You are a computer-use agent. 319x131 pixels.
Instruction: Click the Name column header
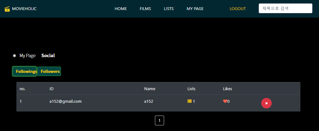(x=150, y=89)
